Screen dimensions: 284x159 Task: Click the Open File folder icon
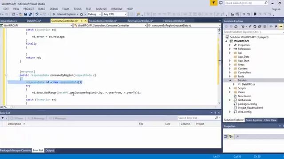(x=21, y=14)
